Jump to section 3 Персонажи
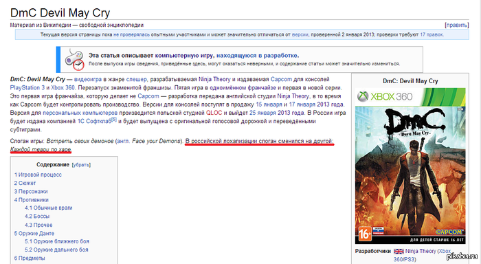The image size is (481, 264). [x=31, y=192]
